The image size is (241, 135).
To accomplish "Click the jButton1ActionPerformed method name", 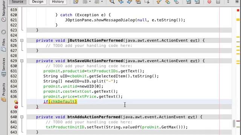I will 95,40.
